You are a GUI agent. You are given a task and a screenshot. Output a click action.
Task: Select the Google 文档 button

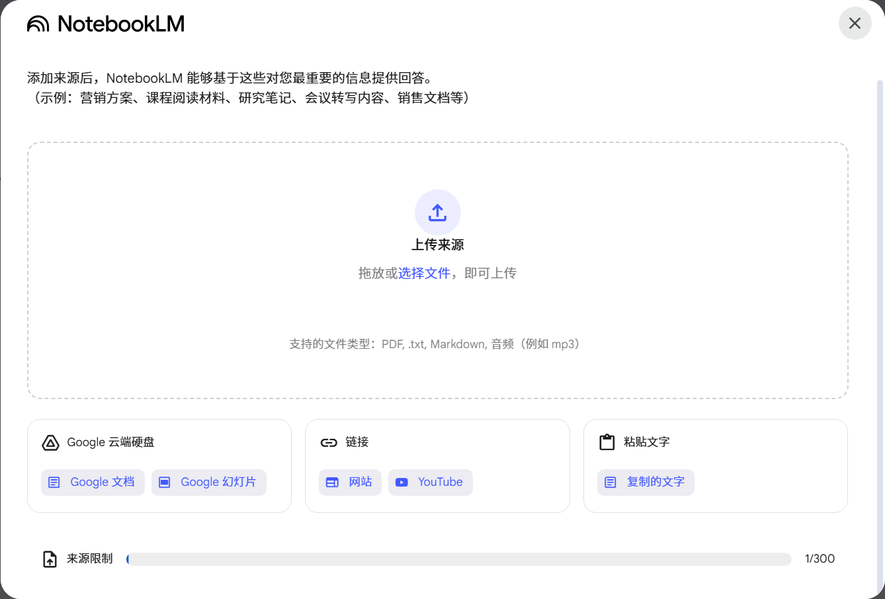click(93, 483)
